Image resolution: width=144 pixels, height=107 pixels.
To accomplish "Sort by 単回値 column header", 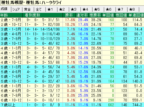I will point(108,15).
